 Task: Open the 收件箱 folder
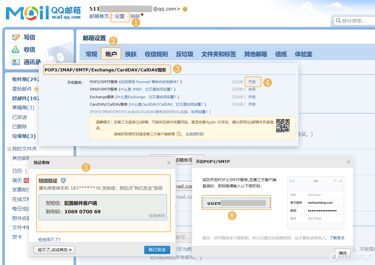[25, 79]
